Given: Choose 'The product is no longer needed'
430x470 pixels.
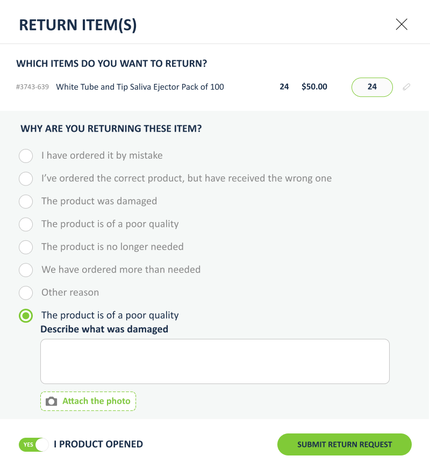Looking at the screenshot, I should (x=26, y=247).
